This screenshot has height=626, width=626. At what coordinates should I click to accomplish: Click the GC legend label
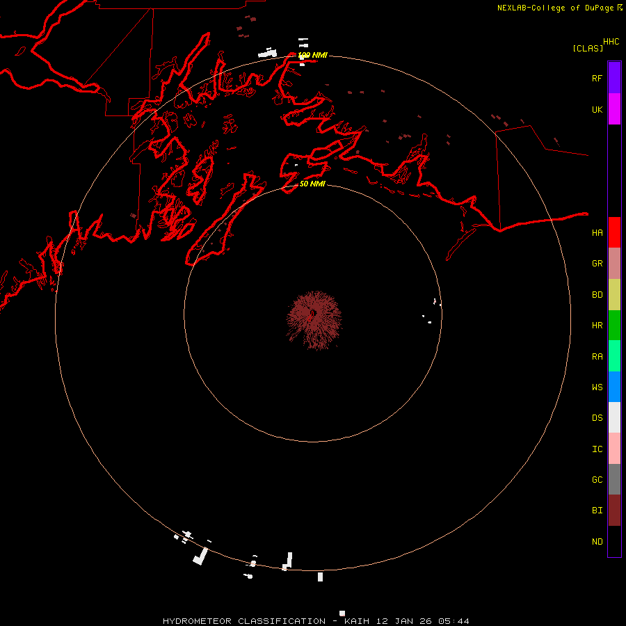click(597, 480)
